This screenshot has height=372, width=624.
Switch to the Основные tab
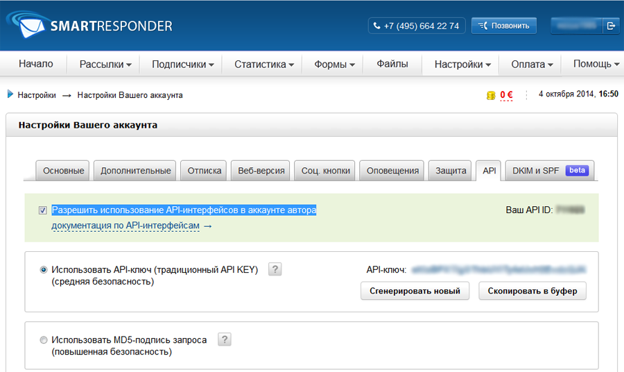63,171
